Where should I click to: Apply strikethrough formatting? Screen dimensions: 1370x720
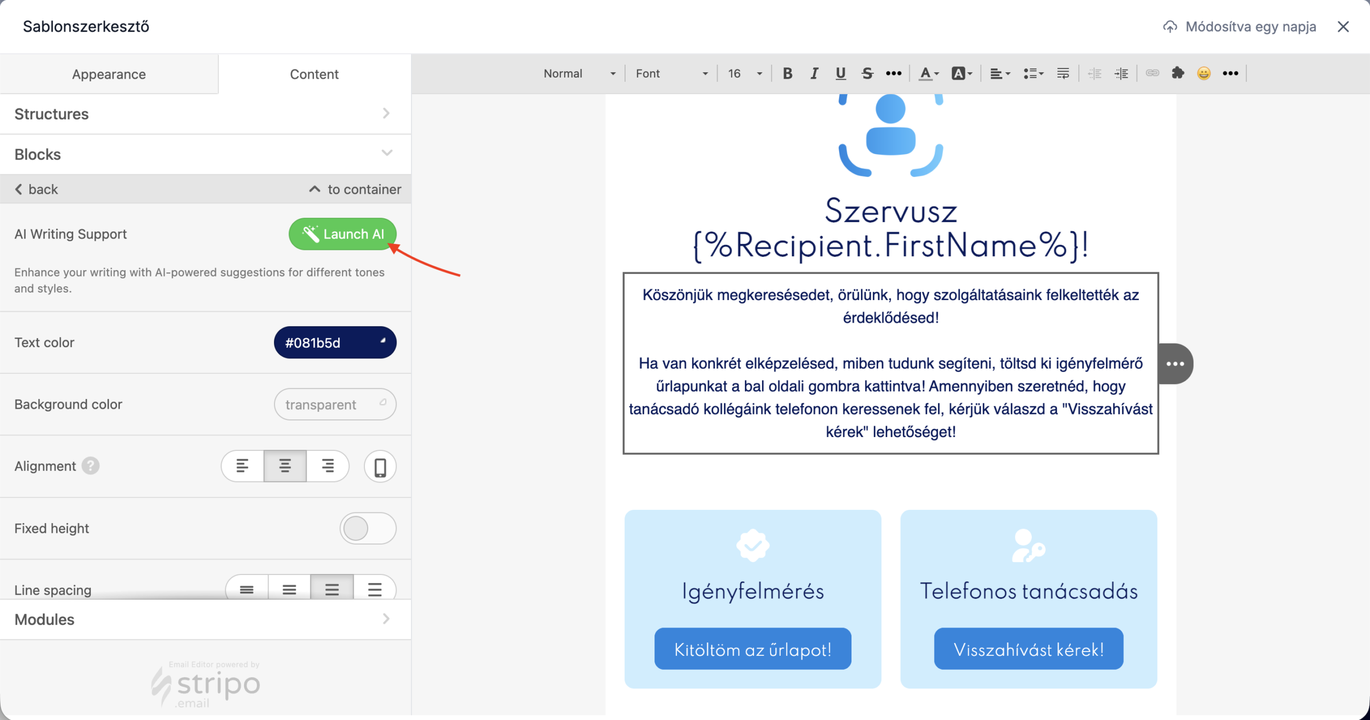[x=867, y=73]
